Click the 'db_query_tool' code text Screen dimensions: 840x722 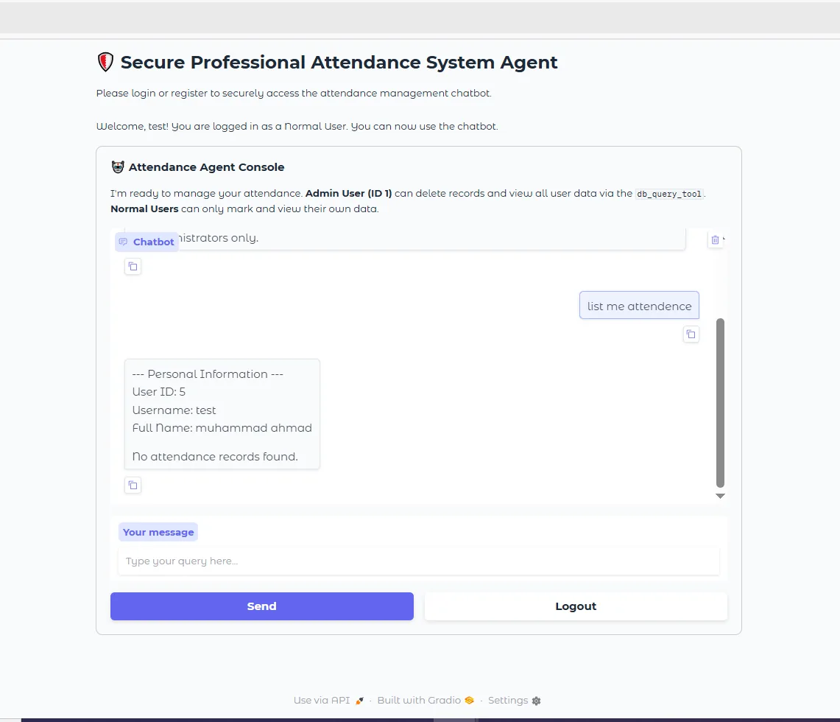click(669, 194)
